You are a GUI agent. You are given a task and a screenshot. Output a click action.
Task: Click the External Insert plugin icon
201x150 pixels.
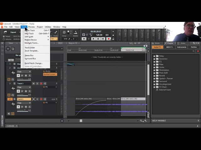157,90
